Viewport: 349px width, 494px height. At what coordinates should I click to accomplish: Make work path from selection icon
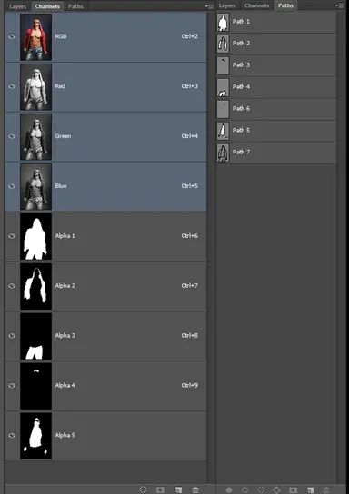(277, 489)
